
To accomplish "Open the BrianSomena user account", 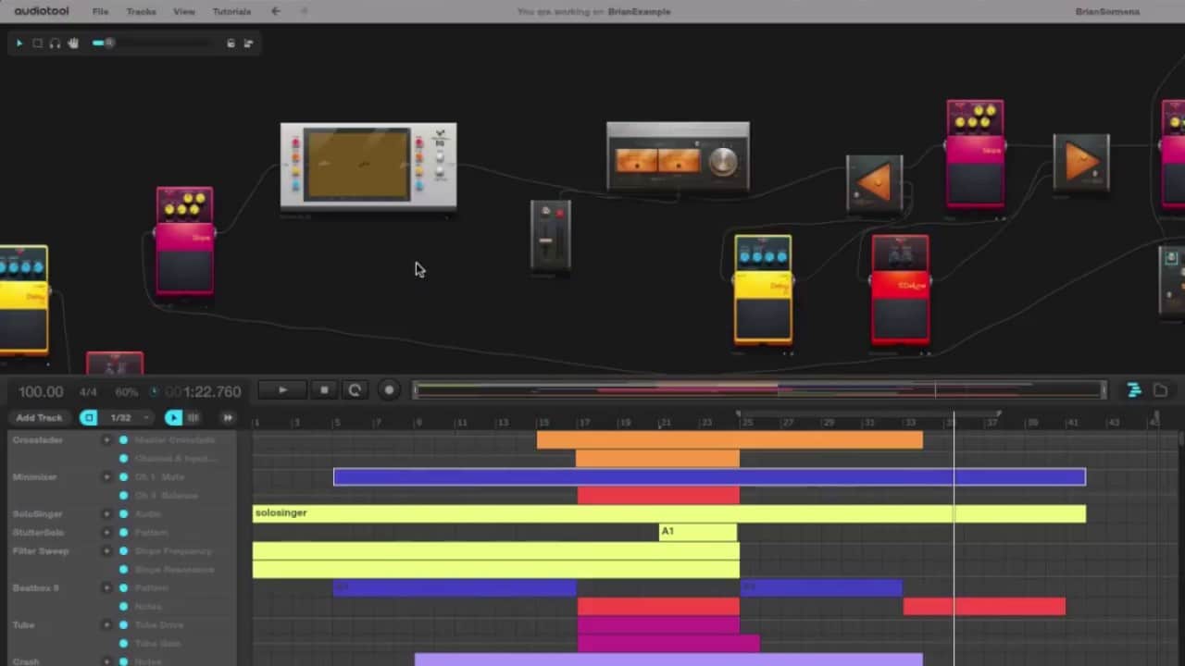I will point(1108,12).
